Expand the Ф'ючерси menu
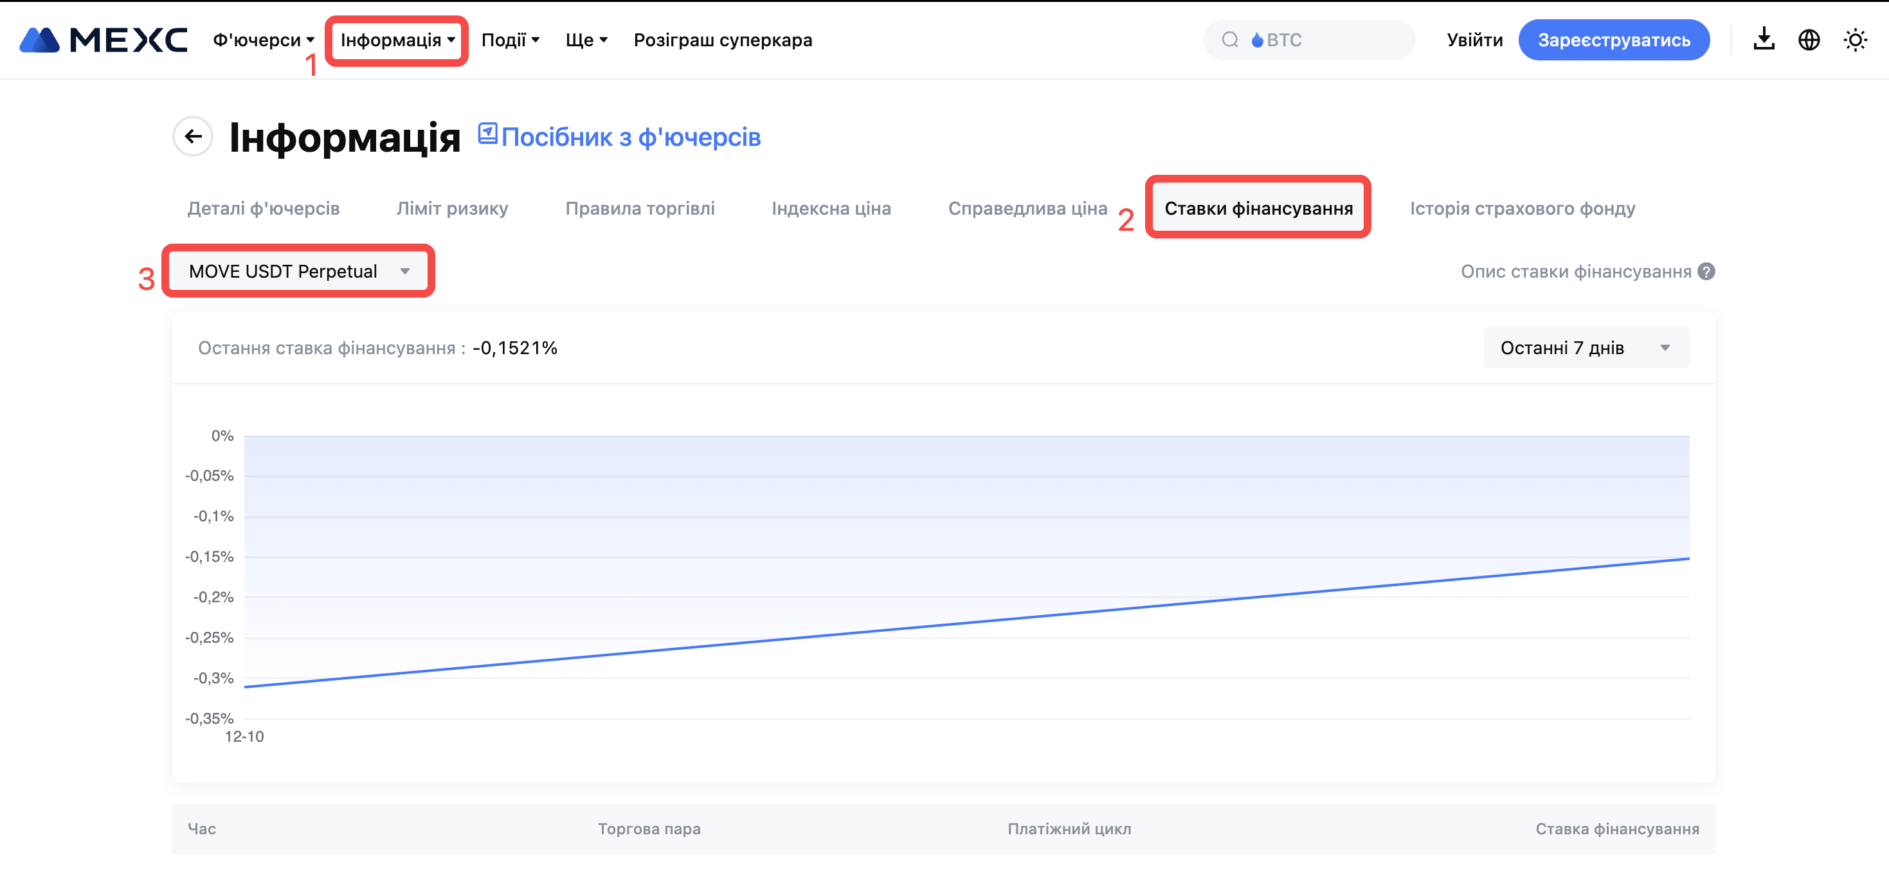Image resolution: width=1889 pixels, height=878 pixels. point(263,40)
